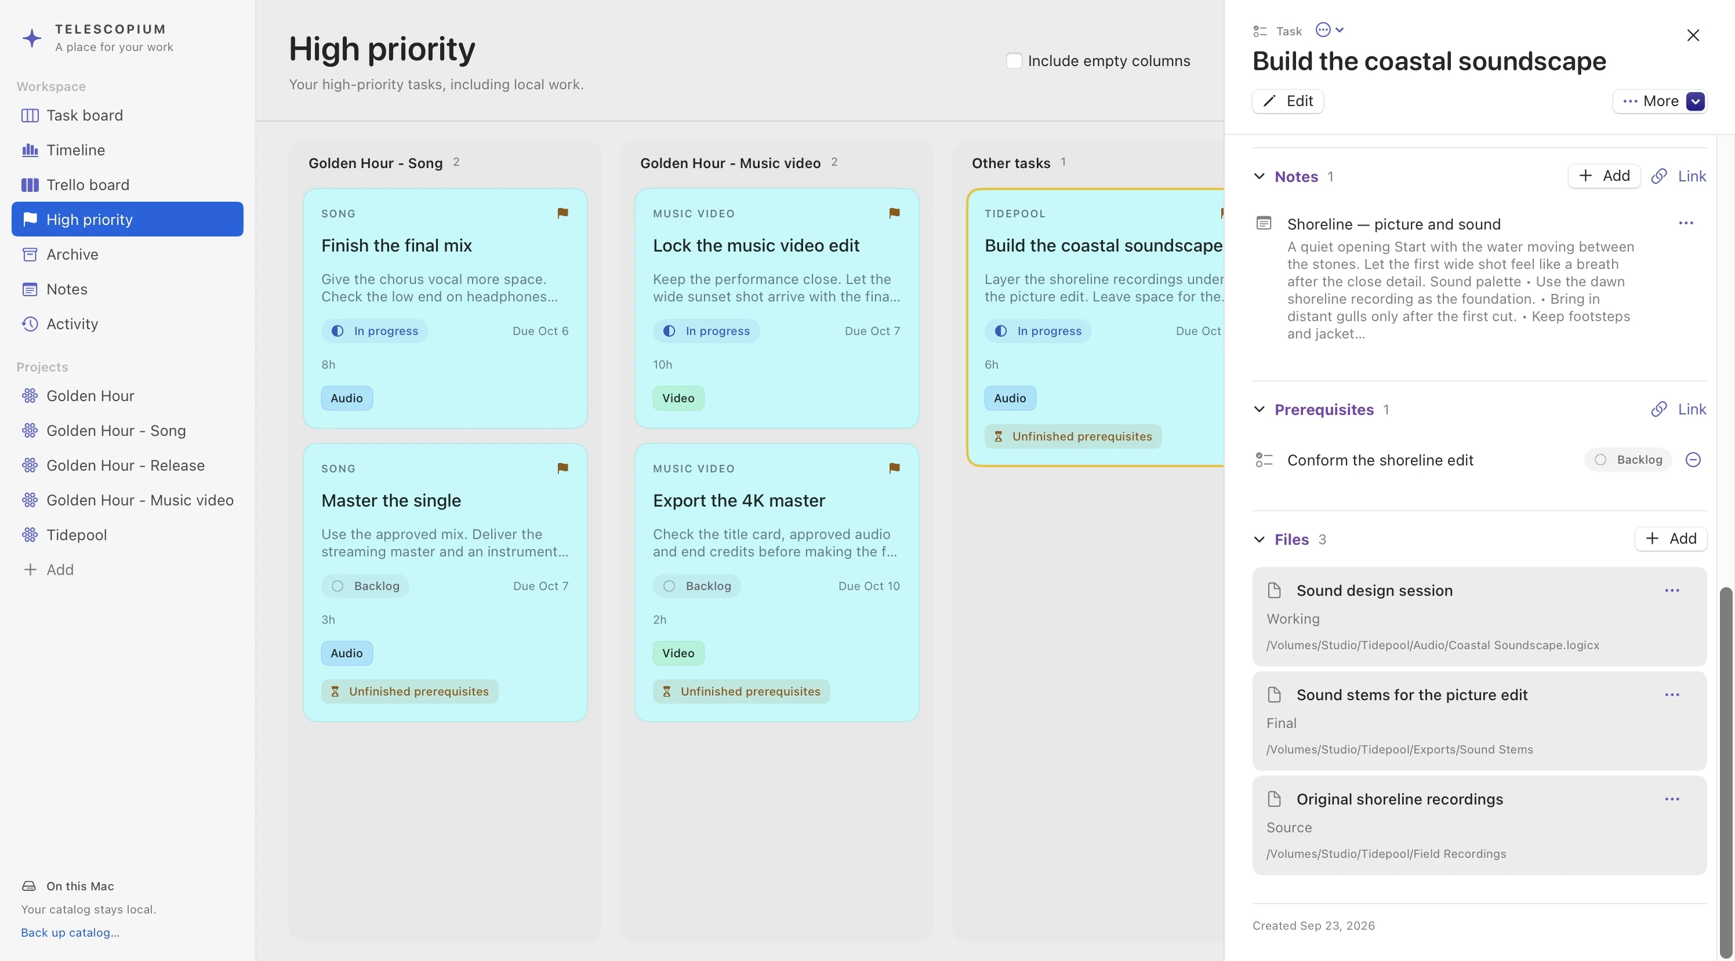The image size is (1735, 961).
Task: Click the flag icon on Lock the music video edit
Action: [x=894, y=213]
